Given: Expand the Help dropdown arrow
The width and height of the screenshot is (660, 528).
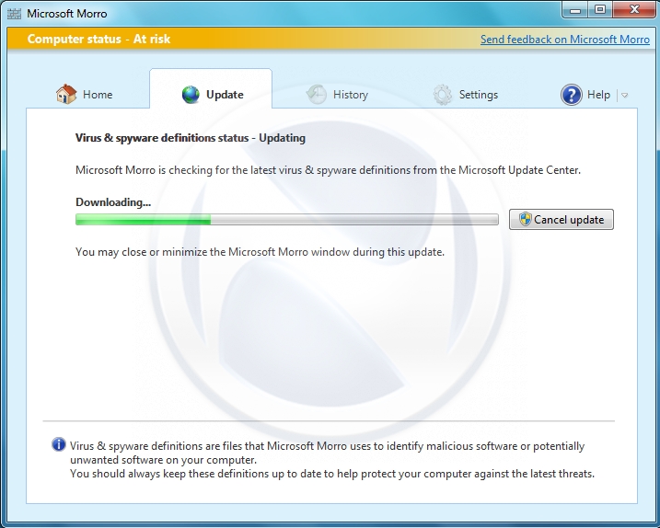Looking at the screenshot, I should click(624, 95).
